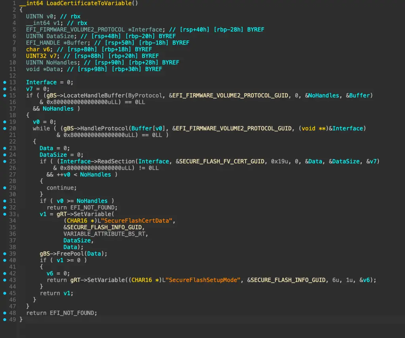Click the 6u attribute constant on line 43

click(335, 280)
